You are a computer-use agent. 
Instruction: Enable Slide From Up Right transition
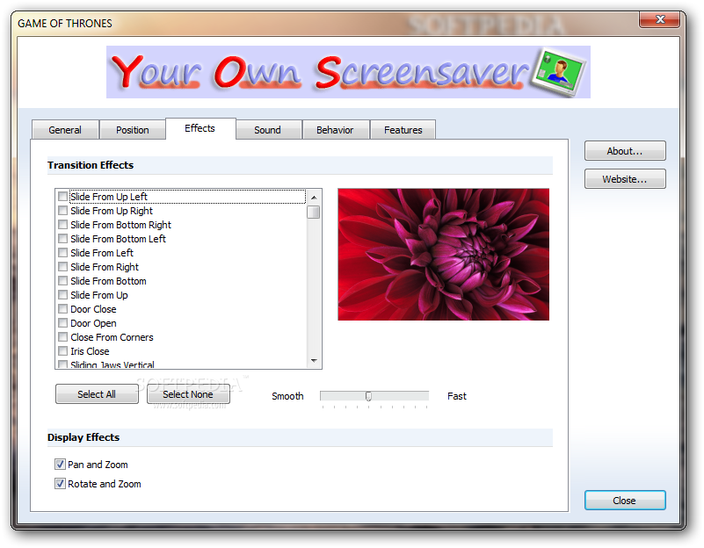pos(63,210)
